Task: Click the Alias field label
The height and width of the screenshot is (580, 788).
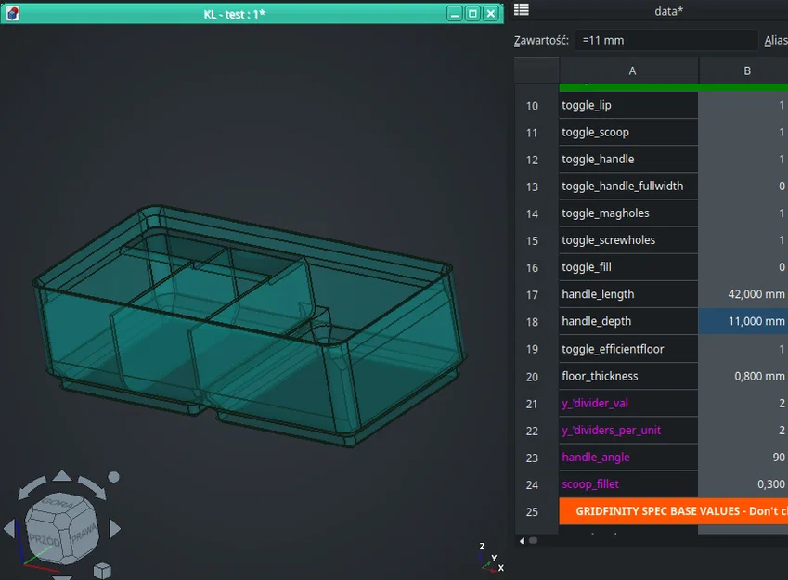Action: (778, 40)
